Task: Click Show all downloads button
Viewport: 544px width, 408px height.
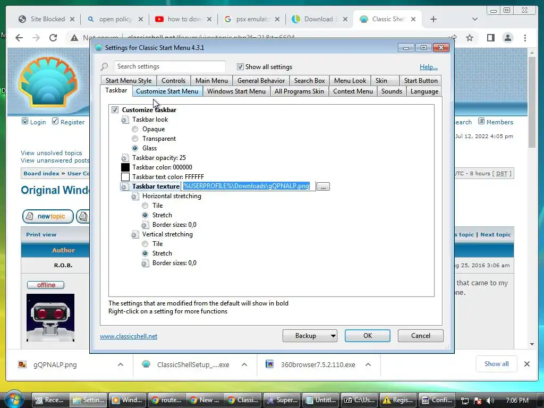Action: point(497,364)
